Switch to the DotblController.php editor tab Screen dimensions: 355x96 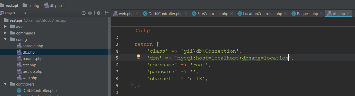click(165, 14)
